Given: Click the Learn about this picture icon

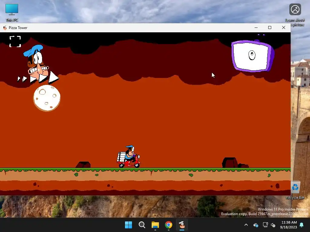Looking at the screenshot, I should 295,15.
